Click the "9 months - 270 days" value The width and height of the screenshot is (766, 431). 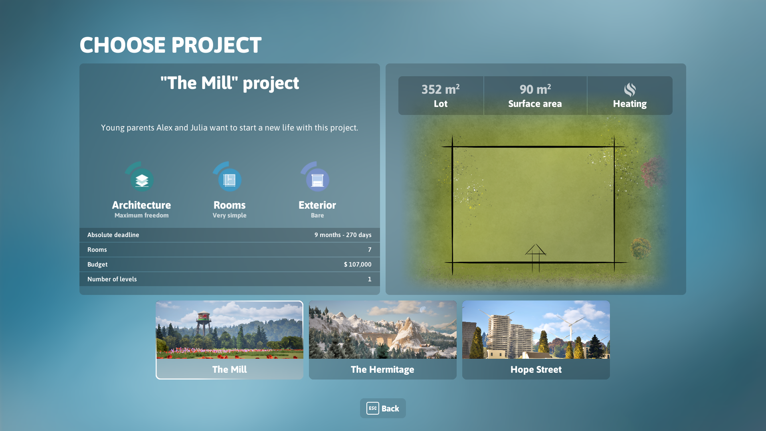point(343,235)
